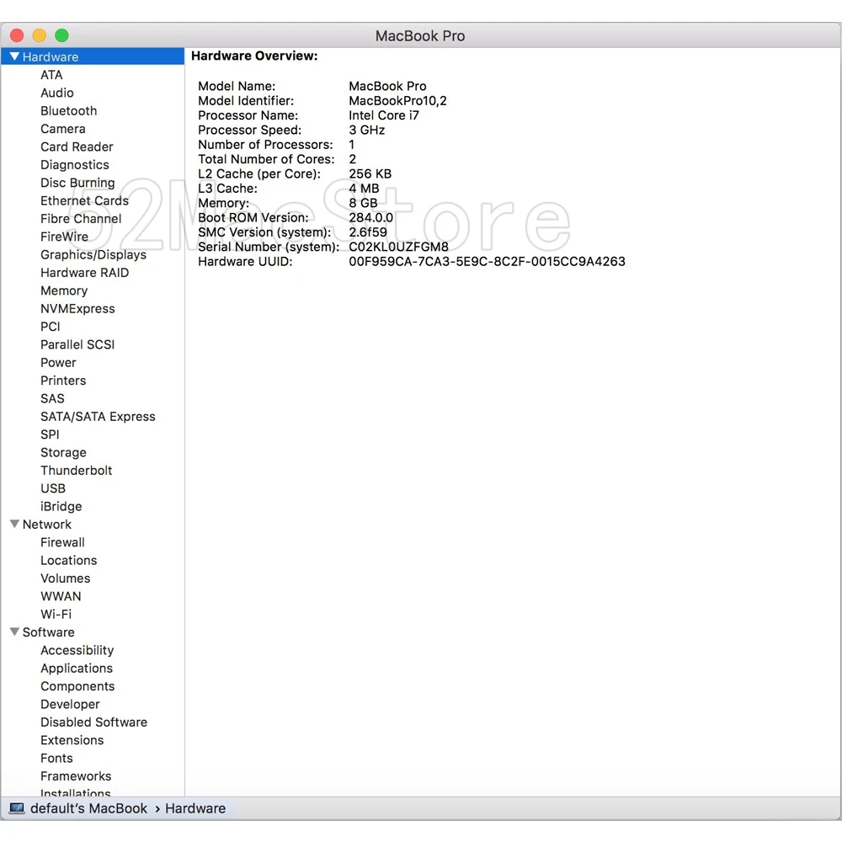Open SATA/SATA Express entry
Screen dimensions: 842x842
pos(98,417)
